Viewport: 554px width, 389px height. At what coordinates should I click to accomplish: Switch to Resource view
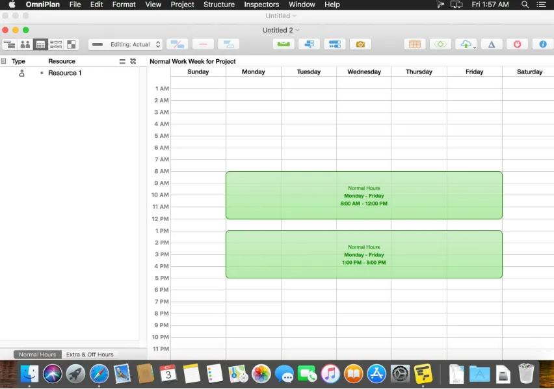[25, 44]
